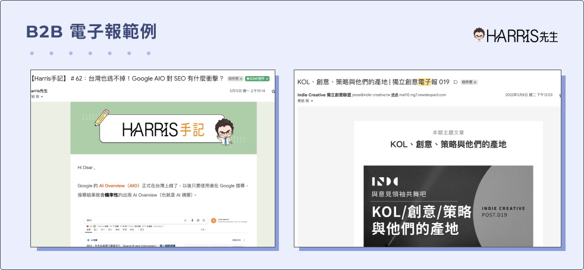The width and height of the screenshot is (584, 270).
Task: Expand recipient details in Indie Creative email
Action: coord(312,101)
